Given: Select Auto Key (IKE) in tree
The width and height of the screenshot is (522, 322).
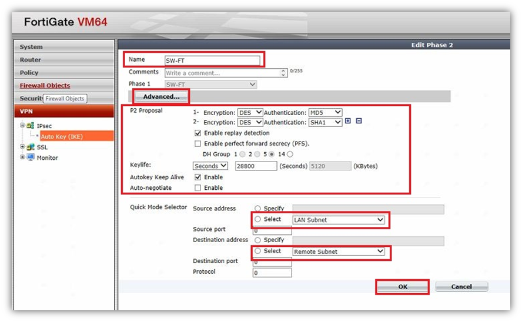Looking at the screenshot, I should pos(77,136).
